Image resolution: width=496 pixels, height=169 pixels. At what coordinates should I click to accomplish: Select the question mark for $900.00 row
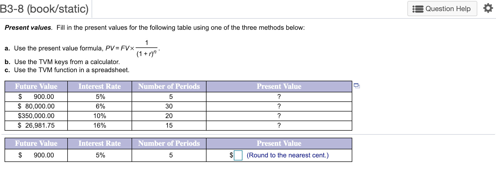click(279, 97)
